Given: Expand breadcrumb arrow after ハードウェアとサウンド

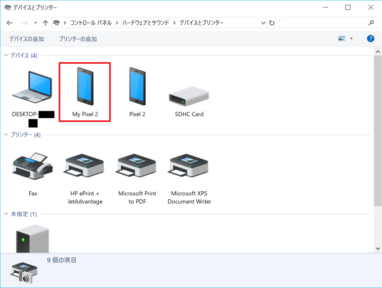Looking at the screenshot, I should 175,23.
